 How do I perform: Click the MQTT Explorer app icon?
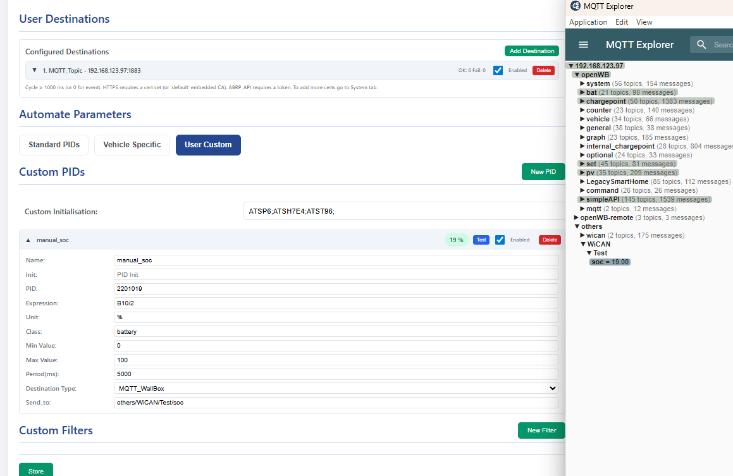coord(575,6)
